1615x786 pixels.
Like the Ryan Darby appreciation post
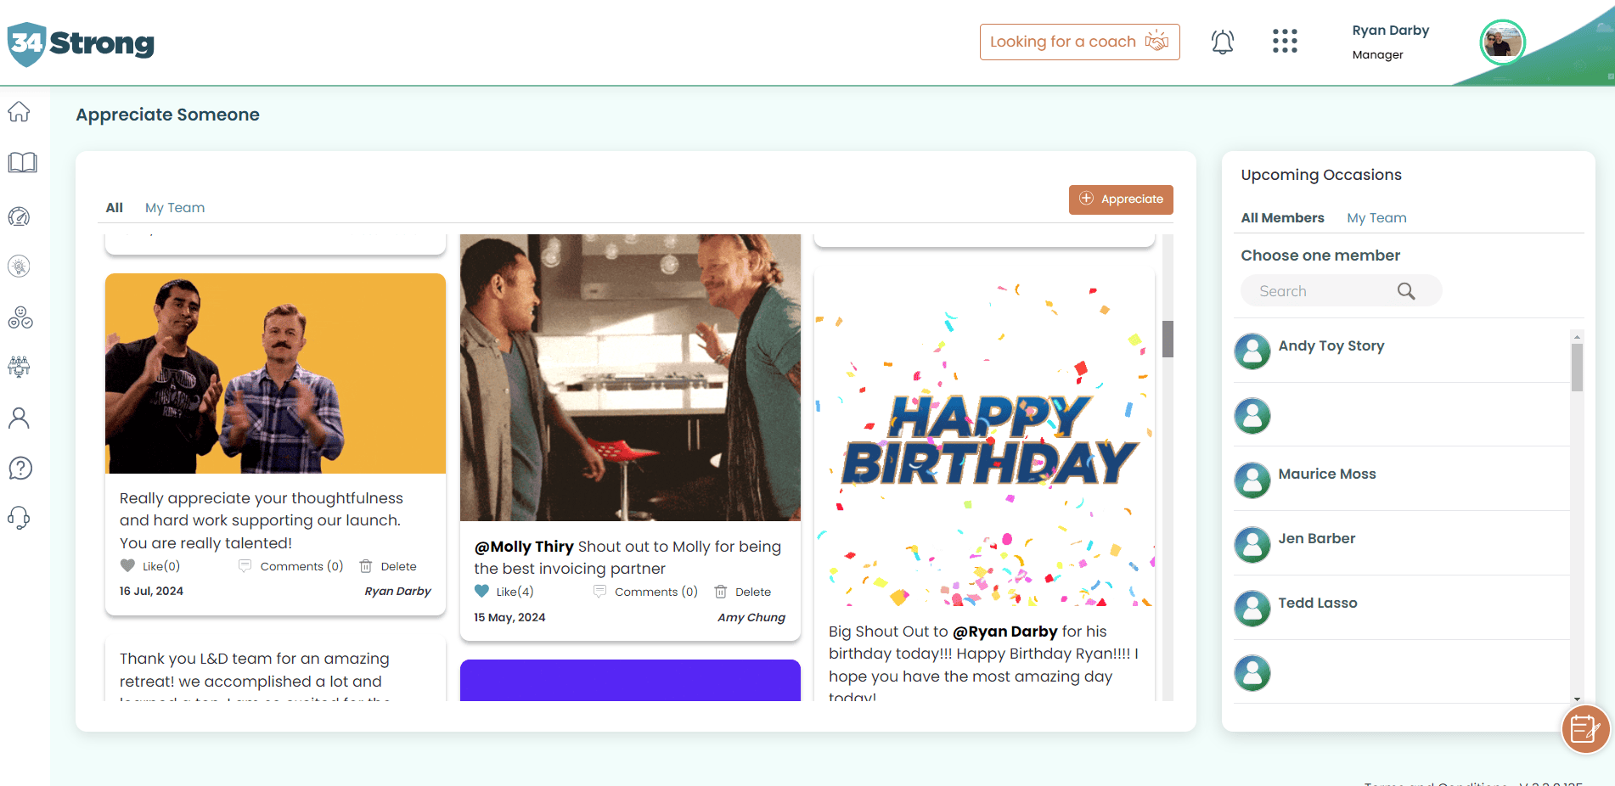[x=128, y=566]
